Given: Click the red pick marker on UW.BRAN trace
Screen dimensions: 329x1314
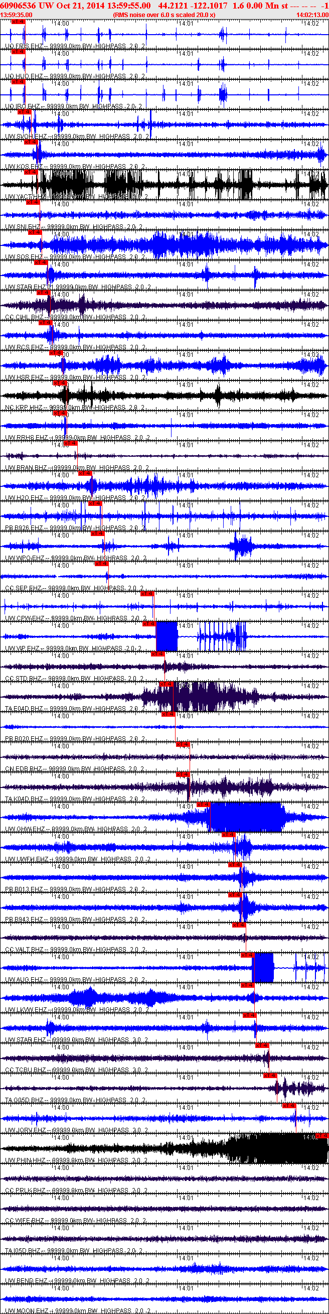Looking at the screenshot, I should tap(70, 443).
